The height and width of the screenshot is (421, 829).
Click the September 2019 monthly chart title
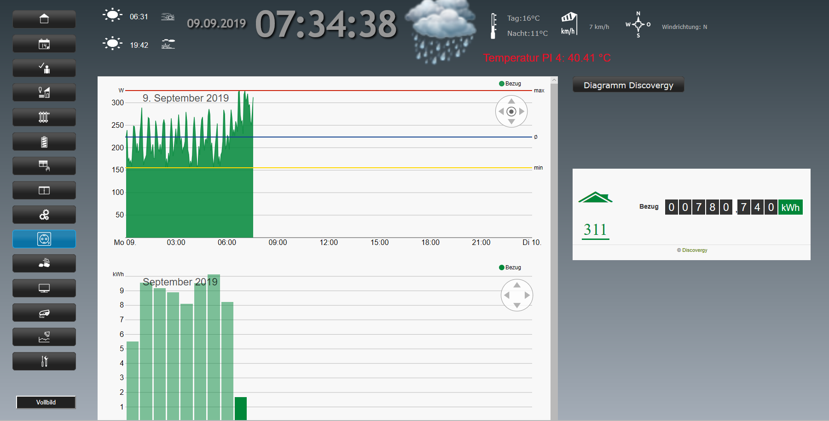click(x=180, y=282)
